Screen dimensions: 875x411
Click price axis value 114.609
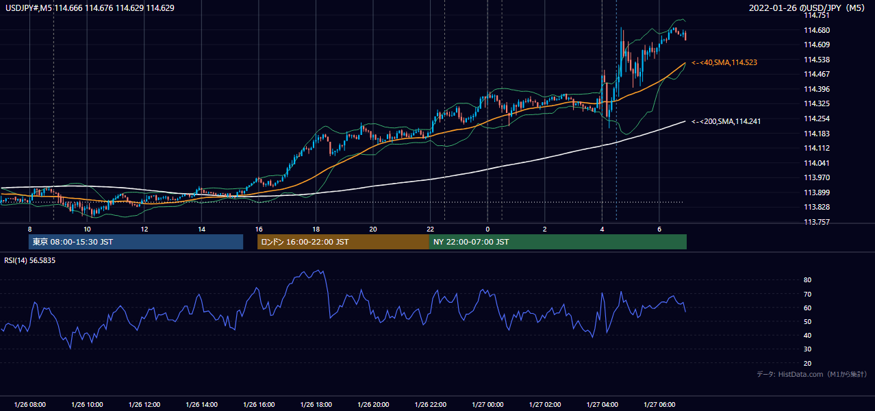tap(816, 45)
